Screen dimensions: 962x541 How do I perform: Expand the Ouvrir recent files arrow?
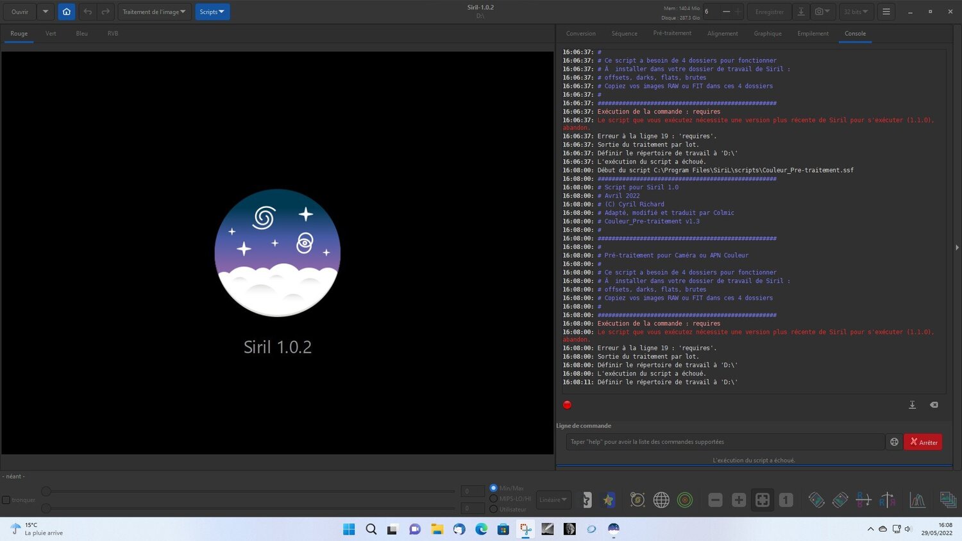46,12
